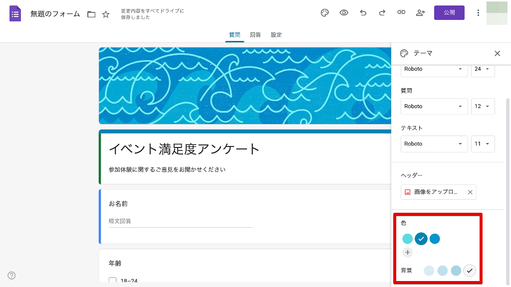Click the undo arrow icon
The height and width of the screenshot is (287, 511).
(363, 13)
